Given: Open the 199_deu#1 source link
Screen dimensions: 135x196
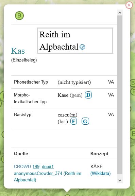Looking at the screenshot, I should [x=43, y=166].
